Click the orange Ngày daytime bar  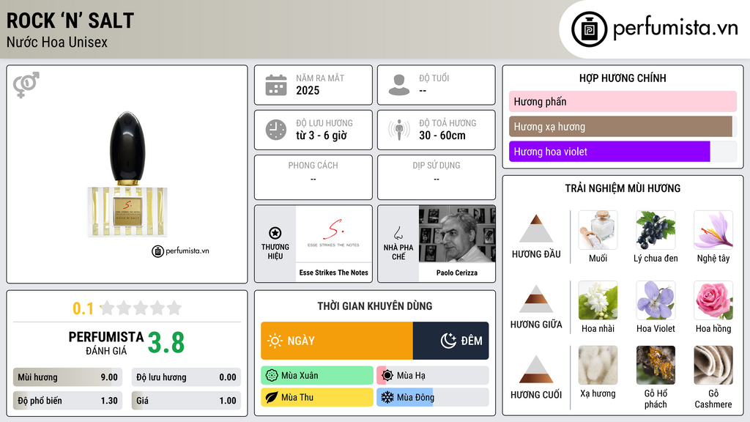click(x=337, y=341)
